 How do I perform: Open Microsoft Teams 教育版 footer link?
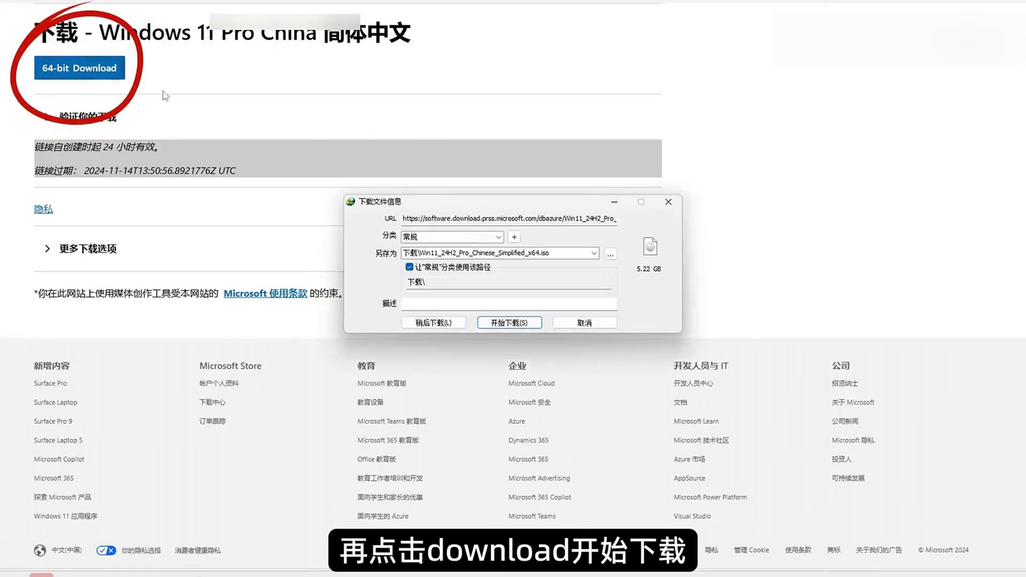(x=392, y=421)
